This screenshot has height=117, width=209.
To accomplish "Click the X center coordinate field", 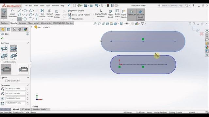I will click(x=16, y=89).
